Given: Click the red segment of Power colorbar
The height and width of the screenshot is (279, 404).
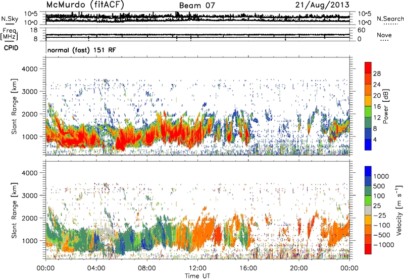Looking at the screenshot, I should pyautogui.click(x=368, y=67).
